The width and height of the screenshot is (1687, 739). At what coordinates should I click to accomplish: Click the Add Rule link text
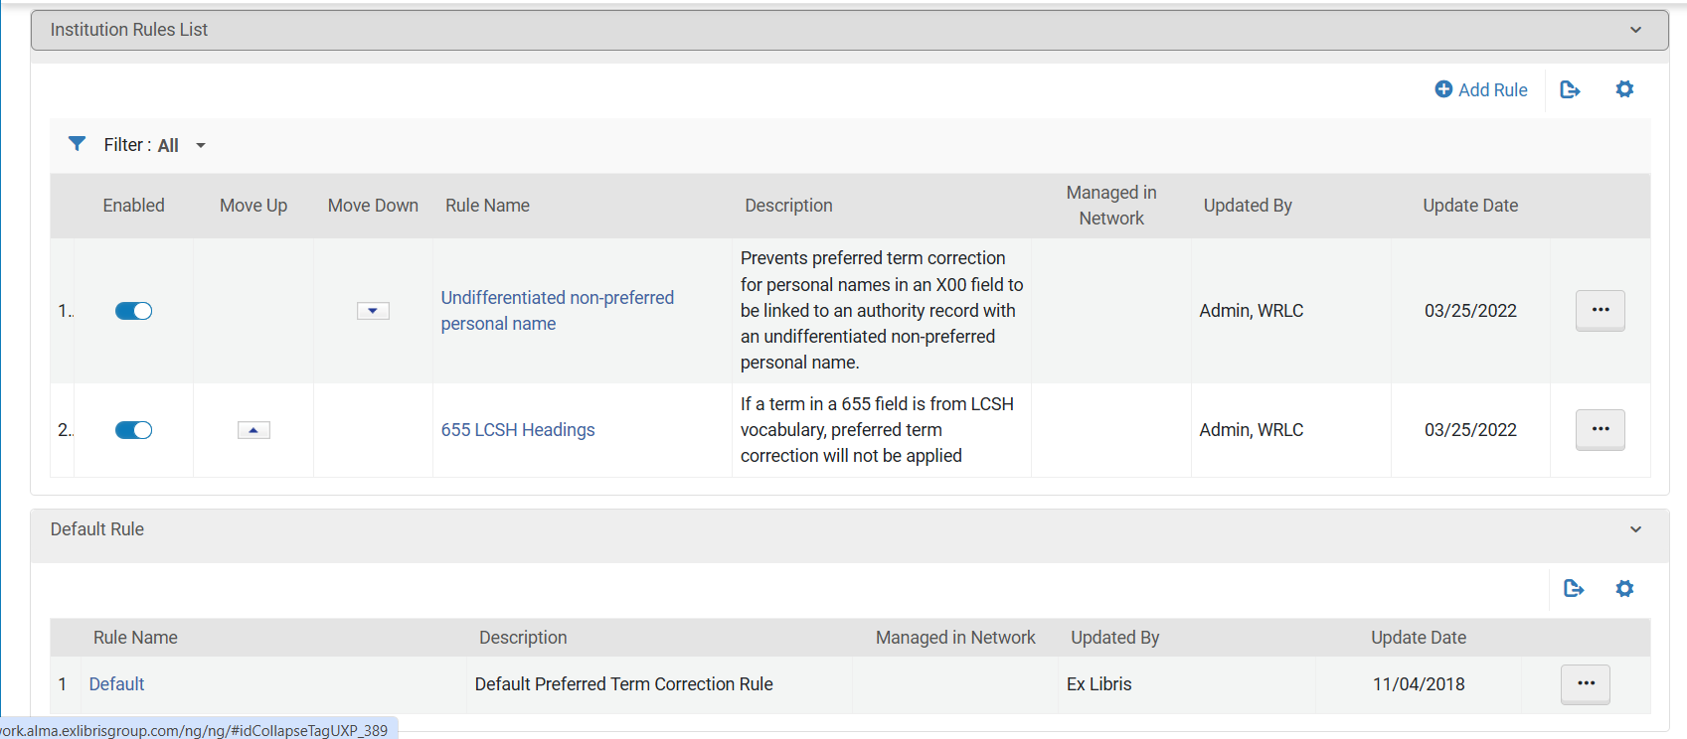(1492, 89)
